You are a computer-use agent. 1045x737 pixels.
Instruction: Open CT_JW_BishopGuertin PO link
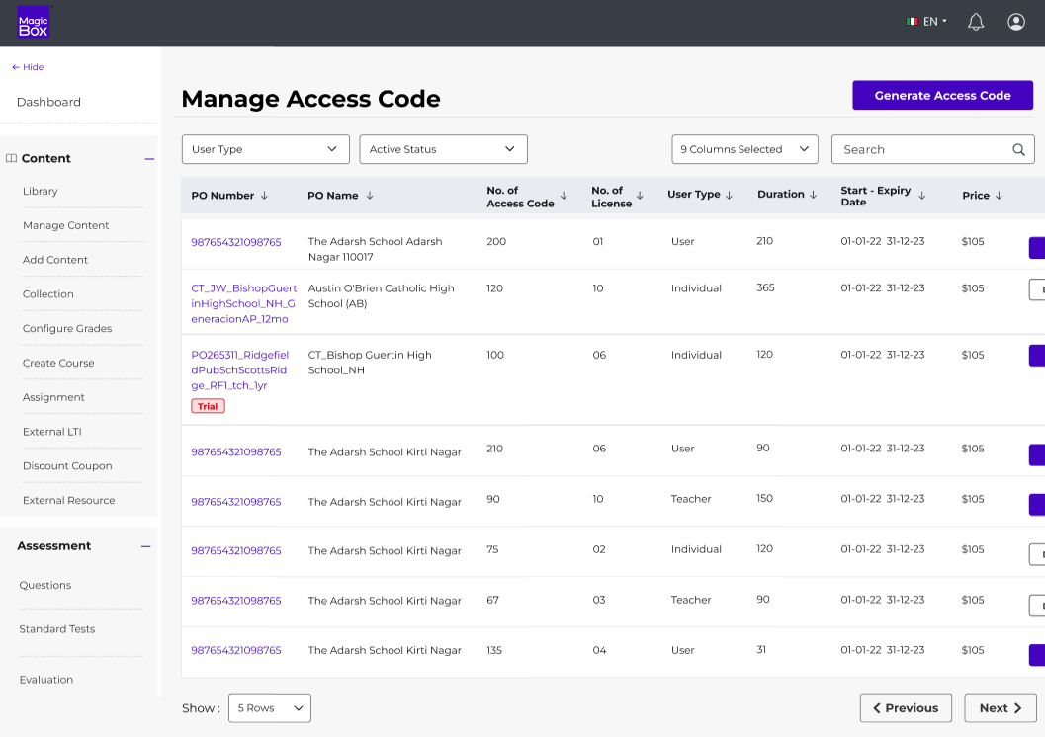point(244,303)
